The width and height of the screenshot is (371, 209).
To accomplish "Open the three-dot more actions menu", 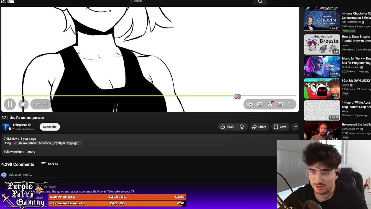I will click(x=295, y=127).
